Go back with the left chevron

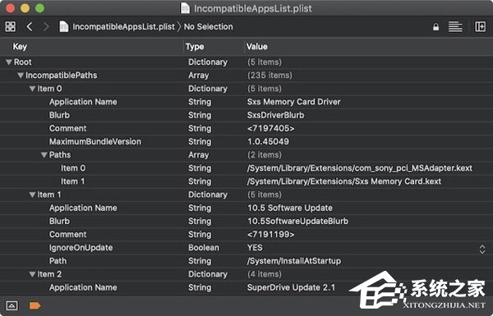point(30,27)
